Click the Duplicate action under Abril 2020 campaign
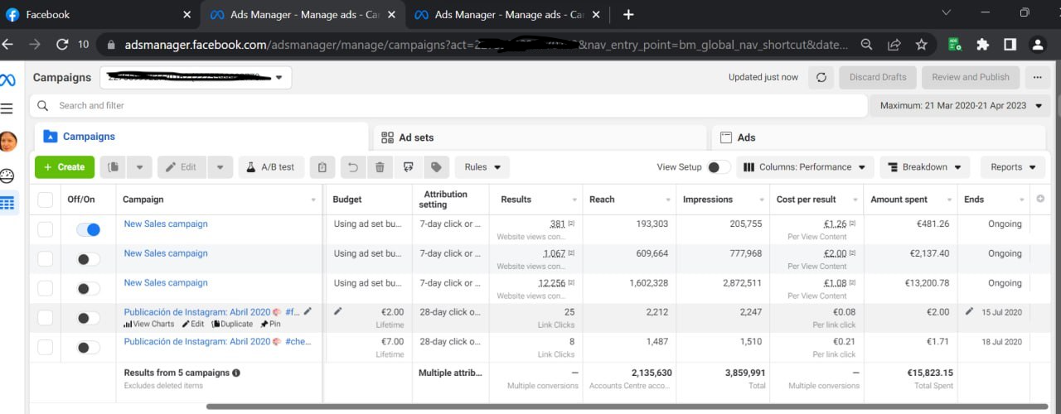Screen dimensions: 1061x414 tap(232, 325)
